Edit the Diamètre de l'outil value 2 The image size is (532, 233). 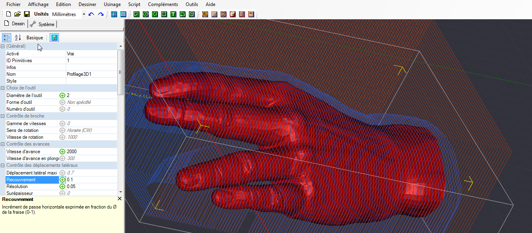click(91, 95)
